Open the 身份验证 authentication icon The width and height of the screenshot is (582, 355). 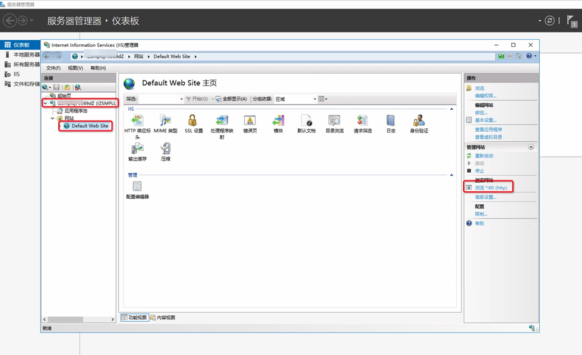point(419,121)
